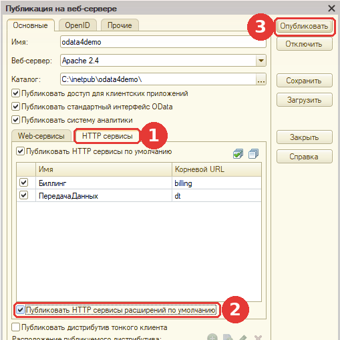Viewport: 340px width, 340px height.
Task: Uncheck the Биллинг service checkbox
Action: tap(23, 183)
